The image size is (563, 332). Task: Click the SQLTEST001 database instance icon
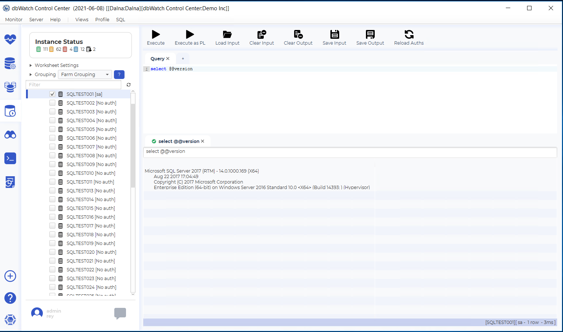point(61,94)
